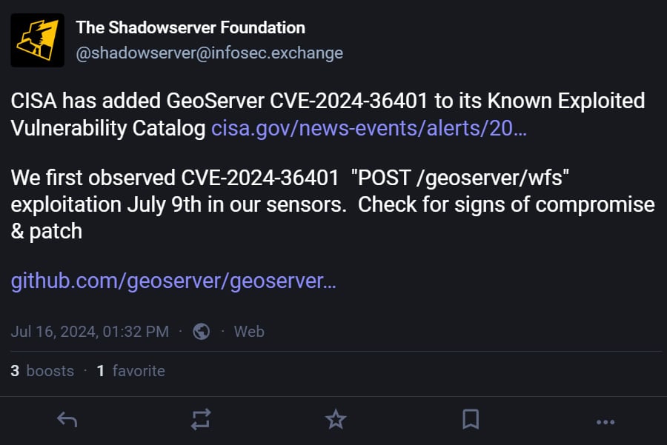Click the "& patch" line of text
This screenshot has width=667, height=445.
point(46,231)
